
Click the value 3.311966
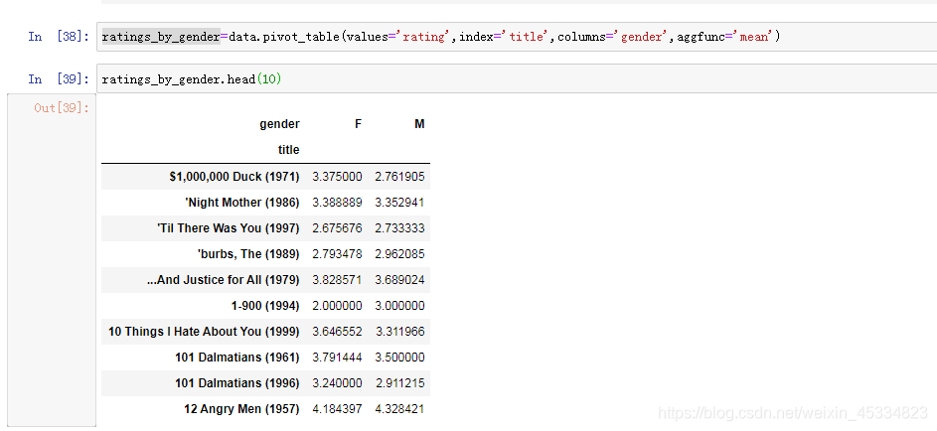tap(399, 332)
